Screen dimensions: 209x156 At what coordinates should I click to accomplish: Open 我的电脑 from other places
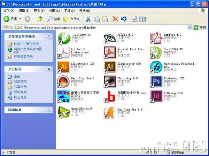coord(20,92)
